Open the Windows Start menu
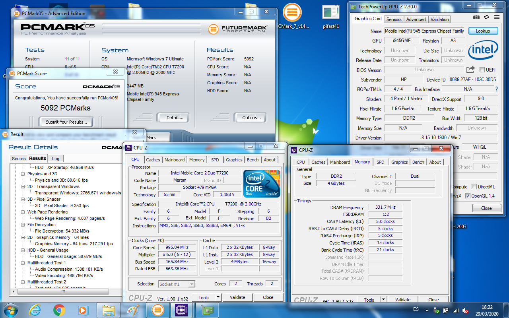 pyautogui.click(x=10, y=310)
